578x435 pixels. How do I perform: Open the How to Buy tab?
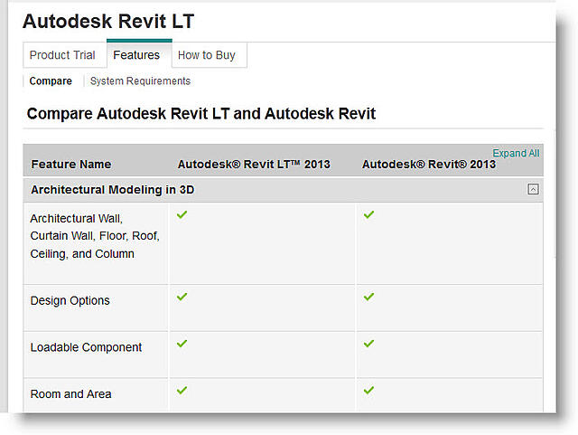point(207,55)
